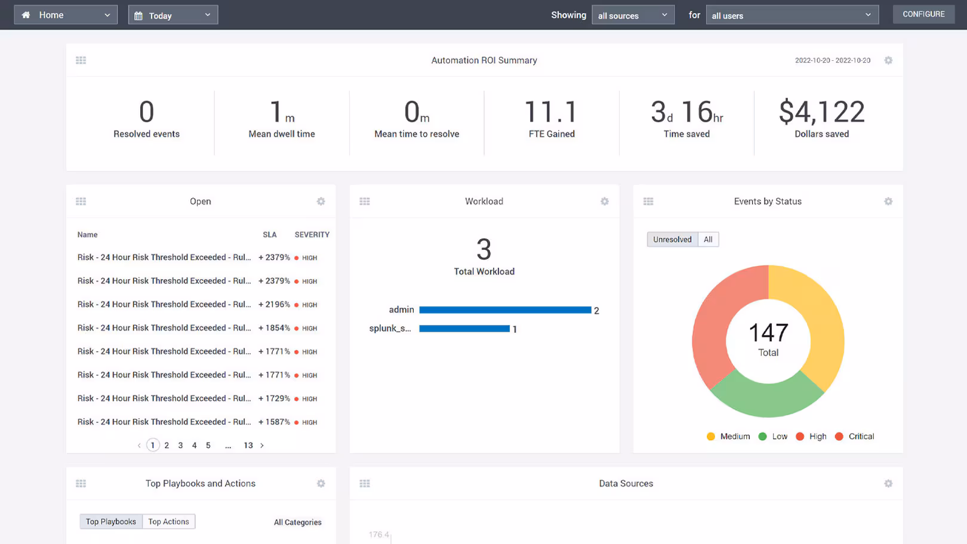
Task: Open settings gear for Automation ROI Summary
Action: click(x=888, y=60)
